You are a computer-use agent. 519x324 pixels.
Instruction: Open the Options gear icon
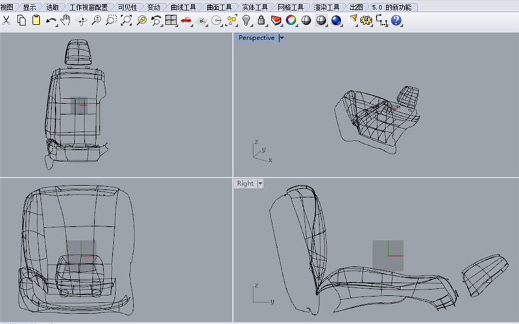tap(366, 21)
